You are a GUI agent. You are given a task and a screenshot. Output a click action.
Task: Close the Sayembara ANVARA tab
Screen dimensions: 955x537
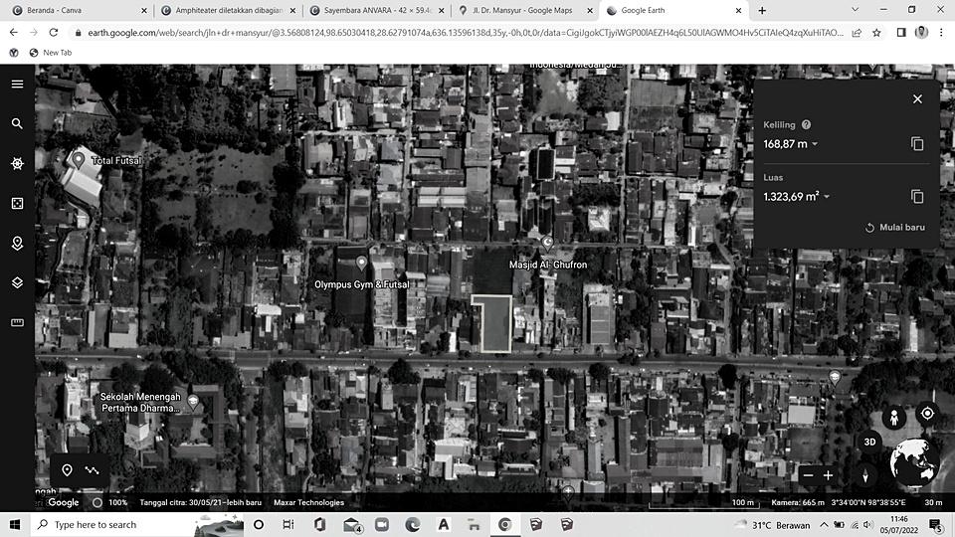(441, 10)
